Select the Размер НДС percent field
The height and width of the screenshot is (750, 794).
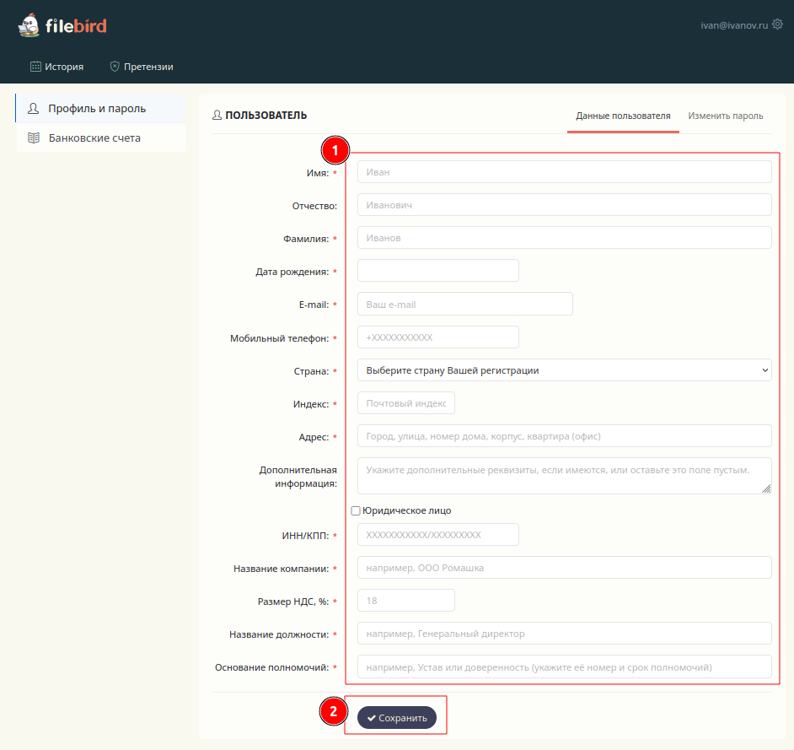pyautogui.click(x=405, y=601)
